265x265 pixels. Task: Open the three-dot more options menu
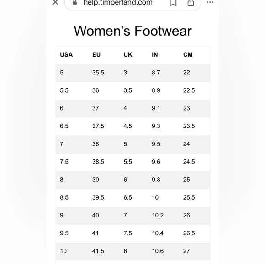click(x=210, y=2)
